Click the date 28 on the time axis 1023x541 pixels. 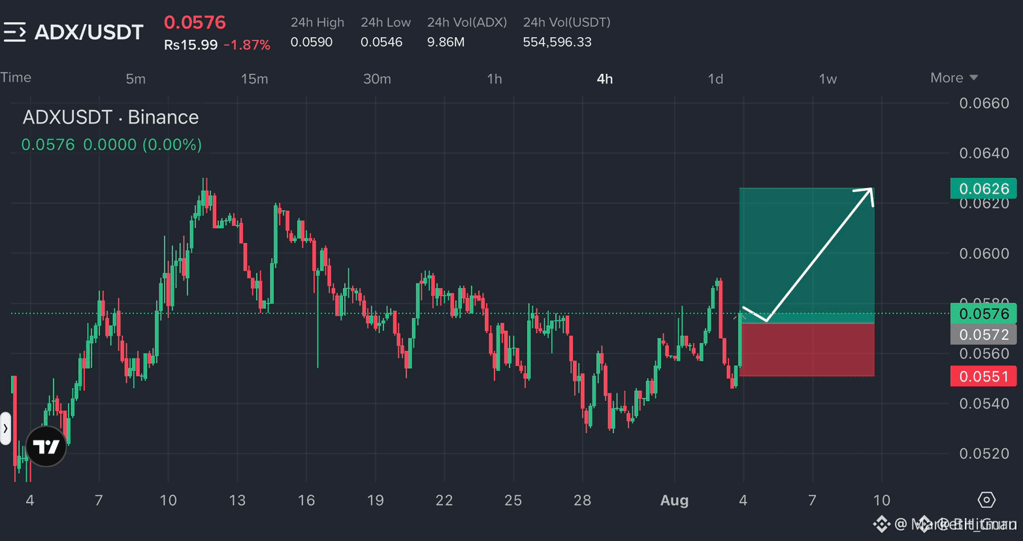click(x=582, y=500)
